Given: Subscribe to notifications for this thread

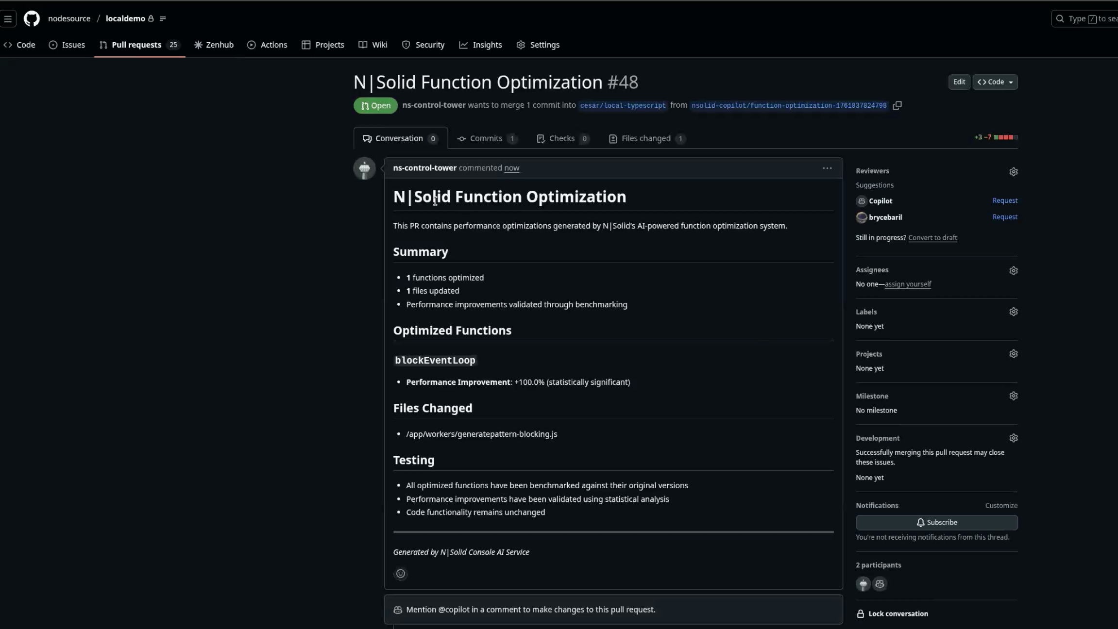Looking at the screenshot, I should pyautogui.click(x=936, y=522).
